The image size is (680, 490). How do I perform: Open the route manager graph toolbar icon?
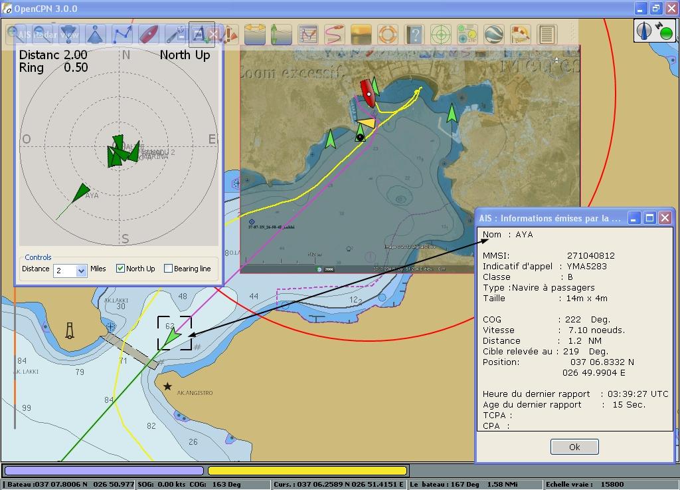pos(308,34)
